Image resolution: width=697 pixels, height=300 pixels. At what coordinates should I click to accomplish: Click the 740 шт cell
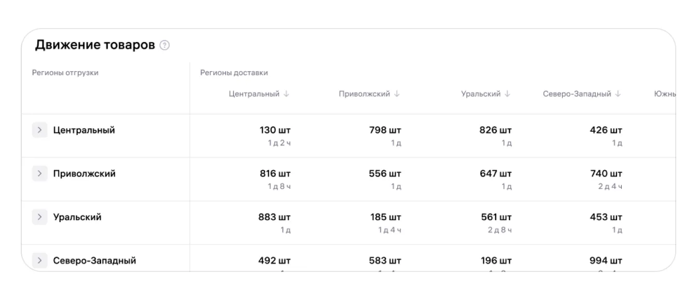pos(606,174)
